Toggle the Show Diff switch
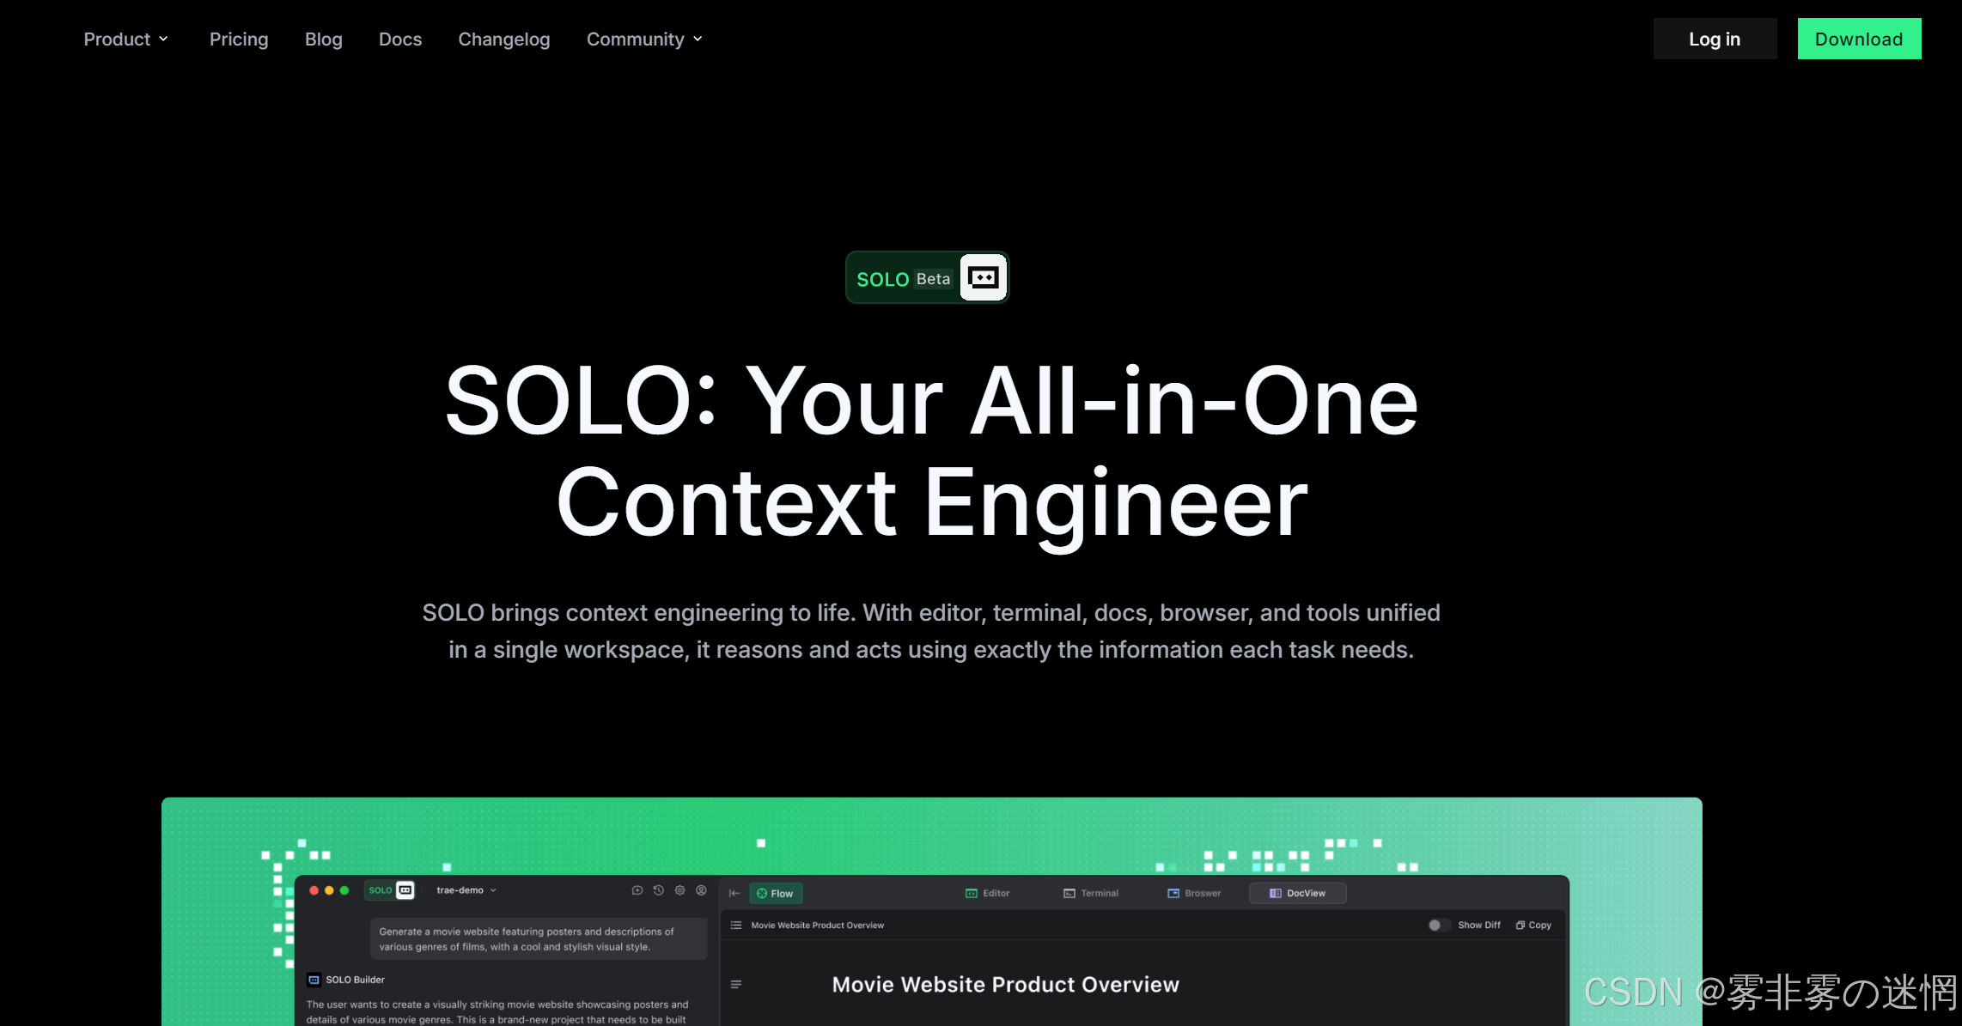1962x1026 pixels. 1438,925
